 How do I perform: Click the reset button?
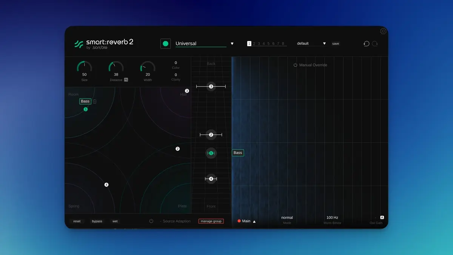[x=77, y=221]
